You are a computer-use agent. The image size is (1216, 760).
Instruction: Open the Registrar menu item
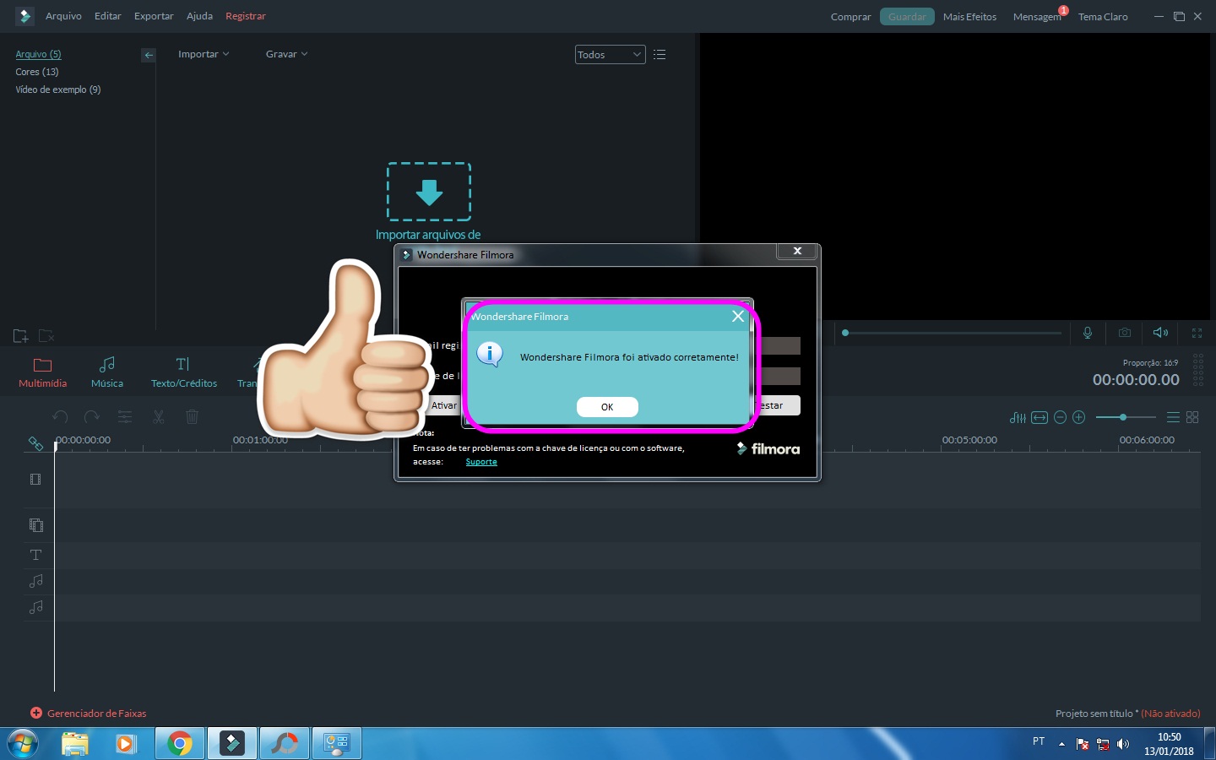246,16
